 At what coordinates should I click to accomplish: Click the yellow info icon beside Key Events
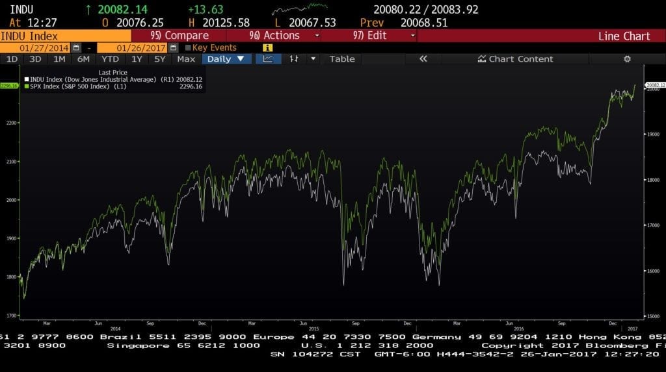pos(267,48)
